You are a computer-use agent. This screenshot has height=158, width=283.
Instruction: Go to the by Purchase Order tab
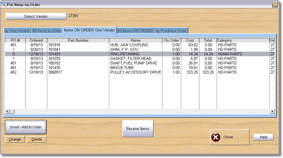tap(171, 31)
